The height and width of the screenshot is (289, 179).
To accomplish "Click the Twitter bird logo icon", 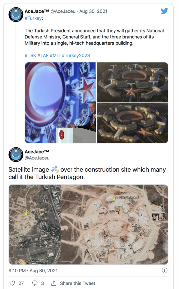I will [164, 11].
